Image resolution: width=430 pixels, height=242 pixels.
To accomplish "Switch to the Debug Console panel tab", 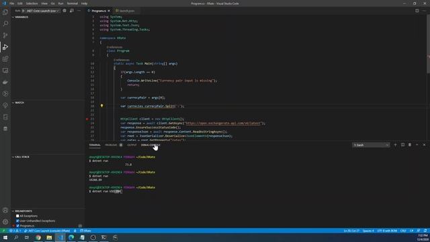I will (150, 145).
